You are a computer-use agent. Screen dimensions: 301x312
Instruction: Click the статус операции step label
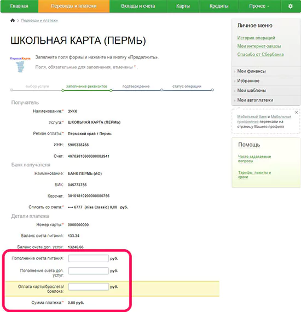coord(187,86)
